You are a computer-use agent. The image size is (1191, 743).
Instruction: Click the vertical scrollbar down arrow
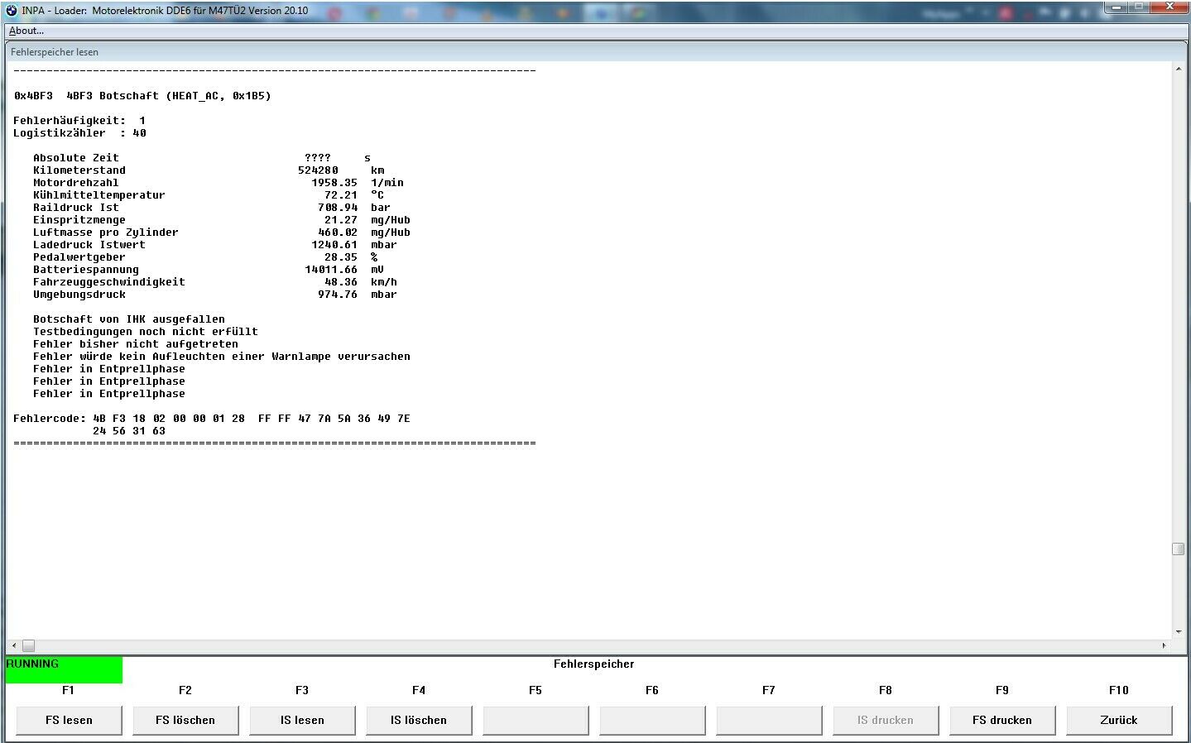[x=1178, y=632]
